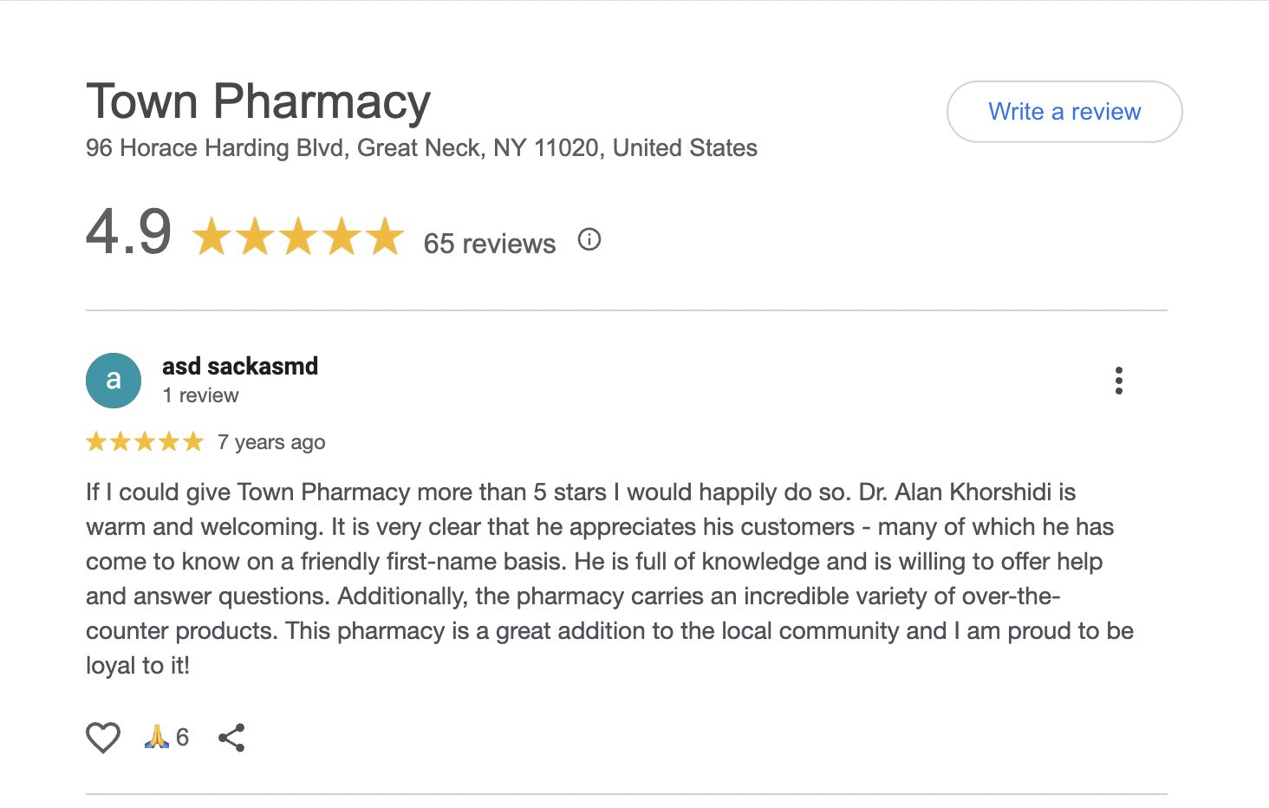Click the reaction count number 6
Viewport: 1269px width, 808px height.
coord(182,737)
